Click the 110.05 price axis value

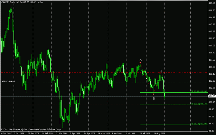[212, 45]
